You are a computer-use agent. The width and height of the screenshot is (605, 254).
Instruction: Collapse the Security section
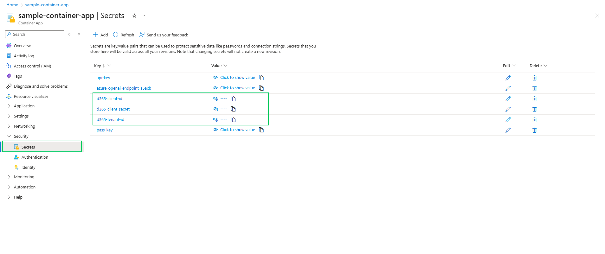coord(9,136)
